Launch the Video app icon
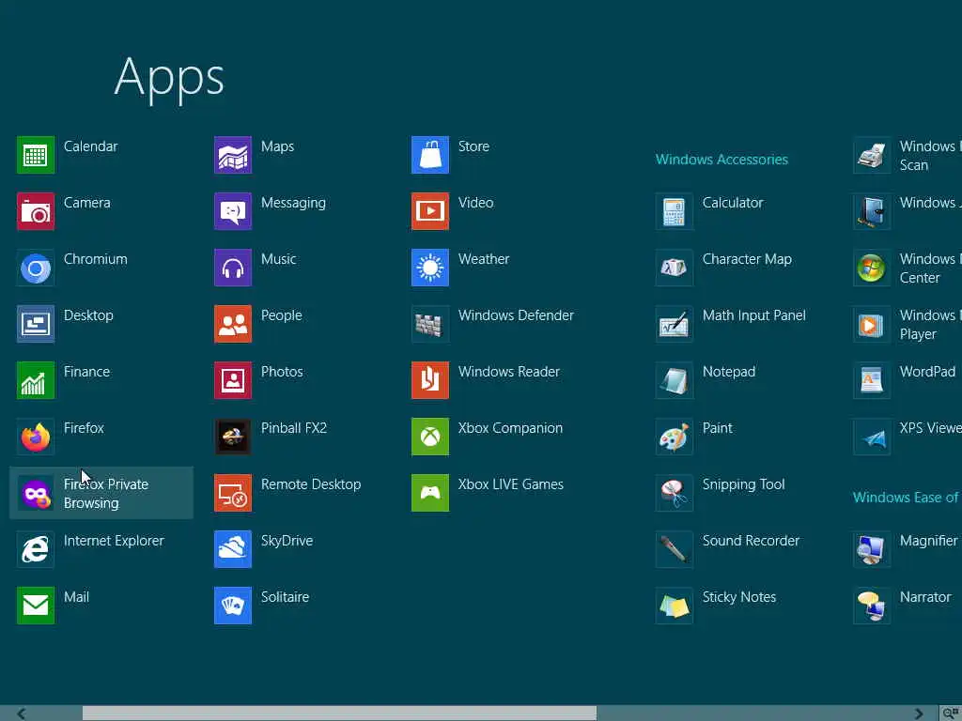962x721 pixels. [x=430, y=211]
